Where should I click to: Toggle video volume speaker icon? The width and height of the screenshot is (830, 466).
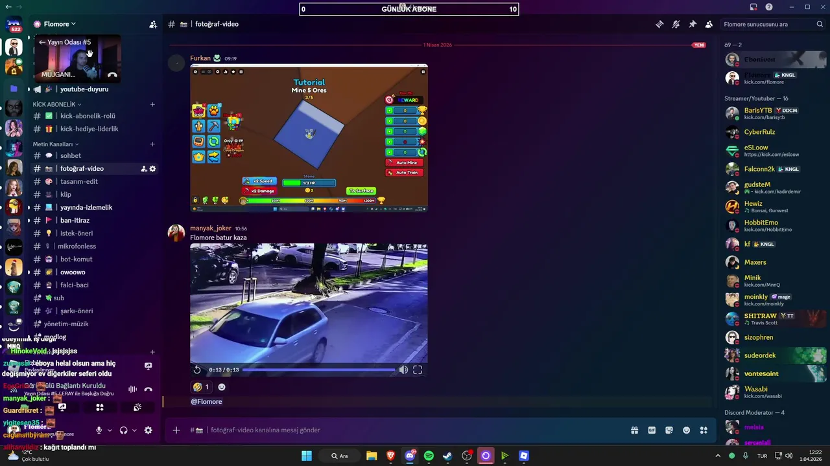(x=403, y=370)
